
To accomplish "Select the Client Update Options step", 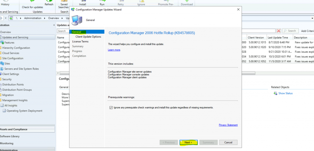I will [x=88, y=37].
